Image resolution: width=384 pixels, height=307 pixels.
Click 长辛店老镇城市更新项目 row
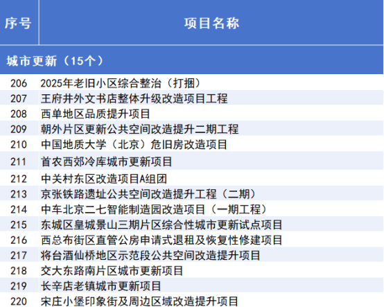[191, 286]
